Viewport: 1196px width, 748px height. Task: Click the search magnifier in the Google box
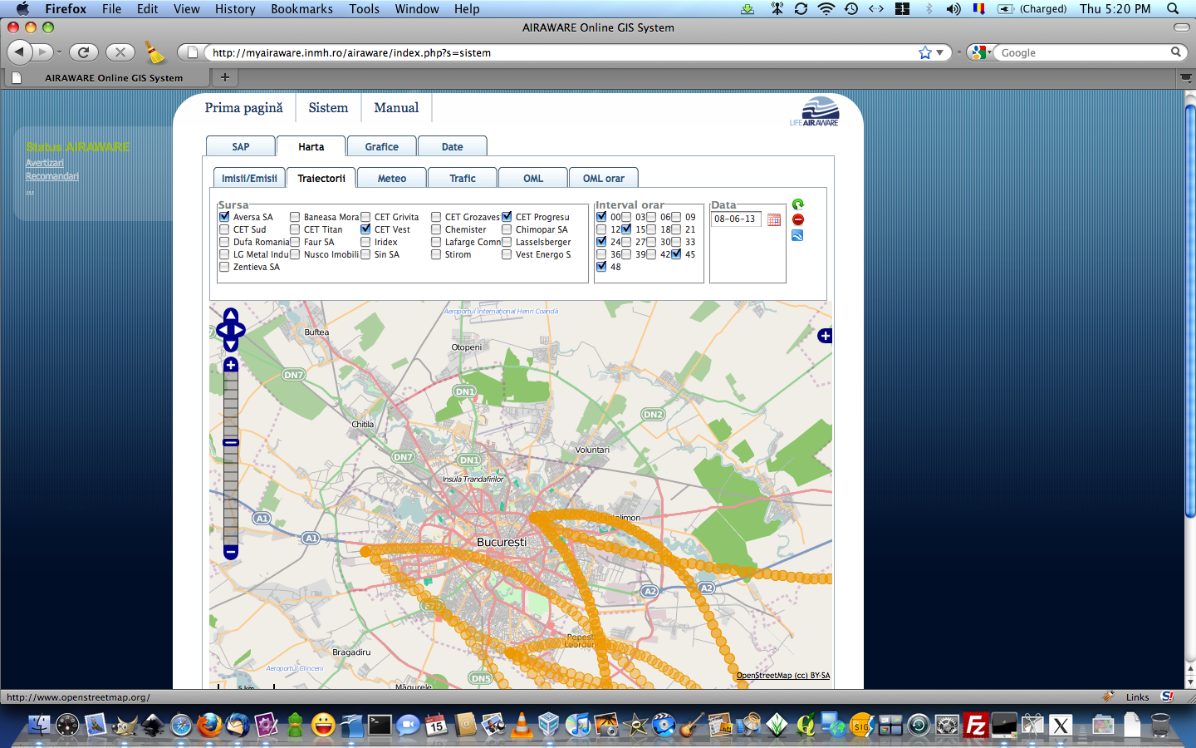1176,52
